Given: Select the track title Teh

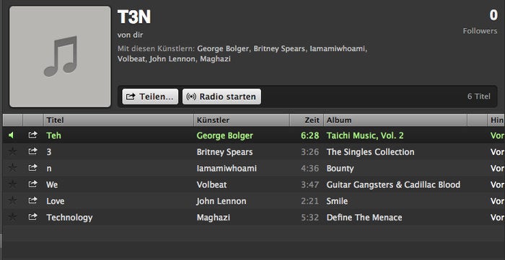Looking at the screenshot, I should 53,135.
